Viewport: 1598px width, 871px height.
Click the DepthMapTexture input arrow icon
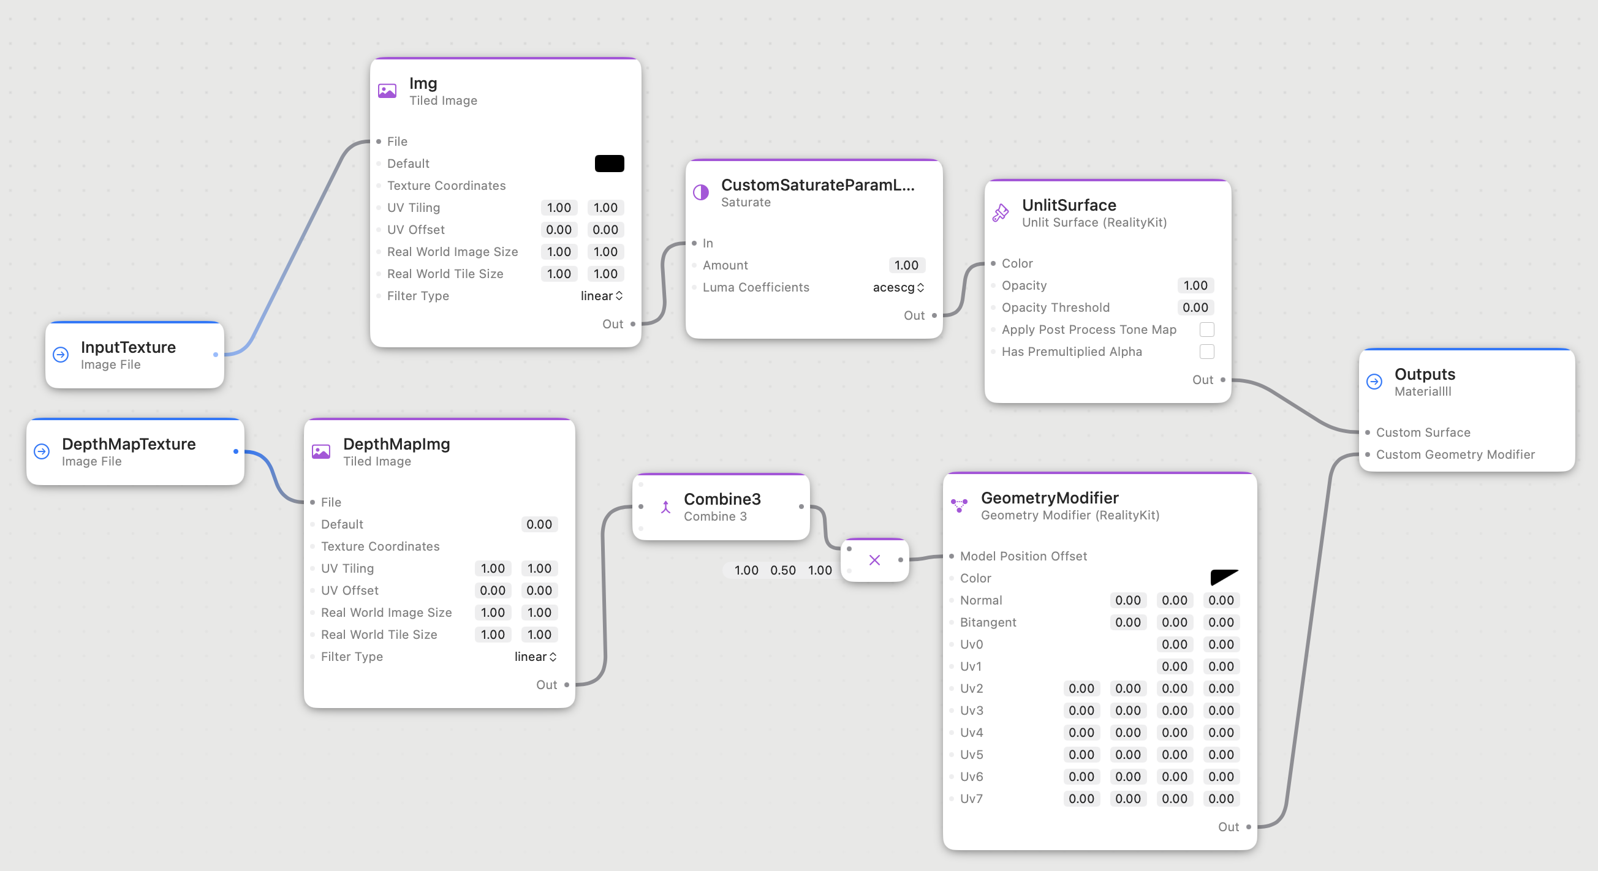point(42,451)
